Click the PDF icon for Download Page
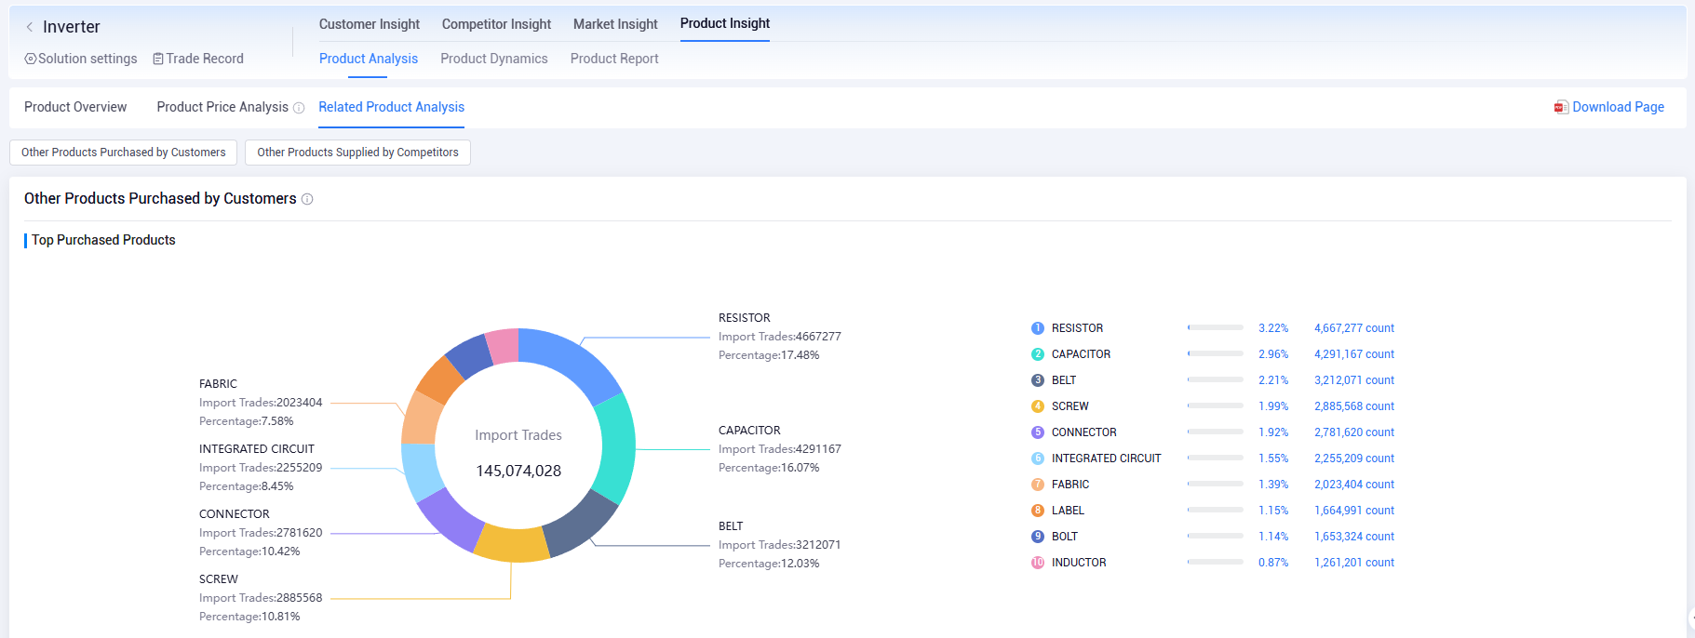 point(1561,107)
